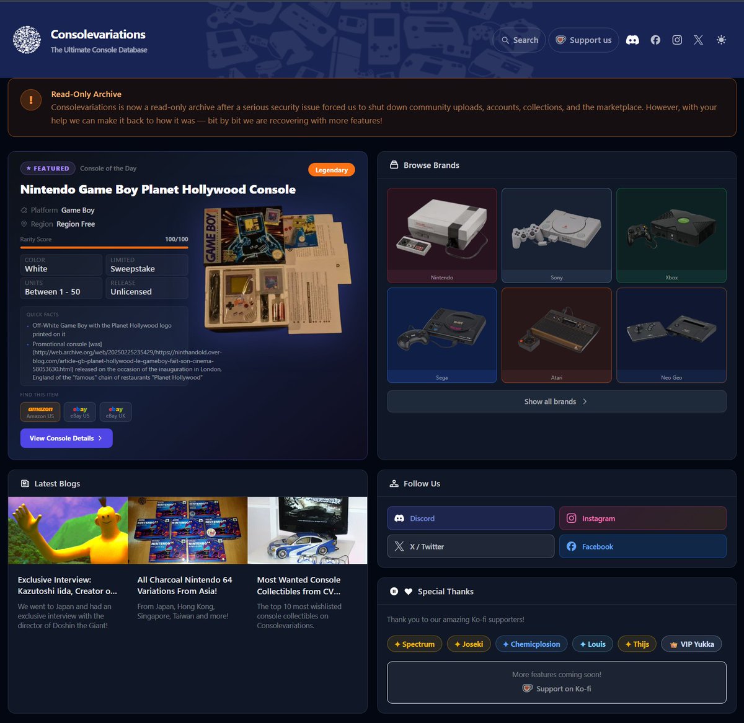
Task: Click the Latest Blogs header icon
Action: [25, 484]
